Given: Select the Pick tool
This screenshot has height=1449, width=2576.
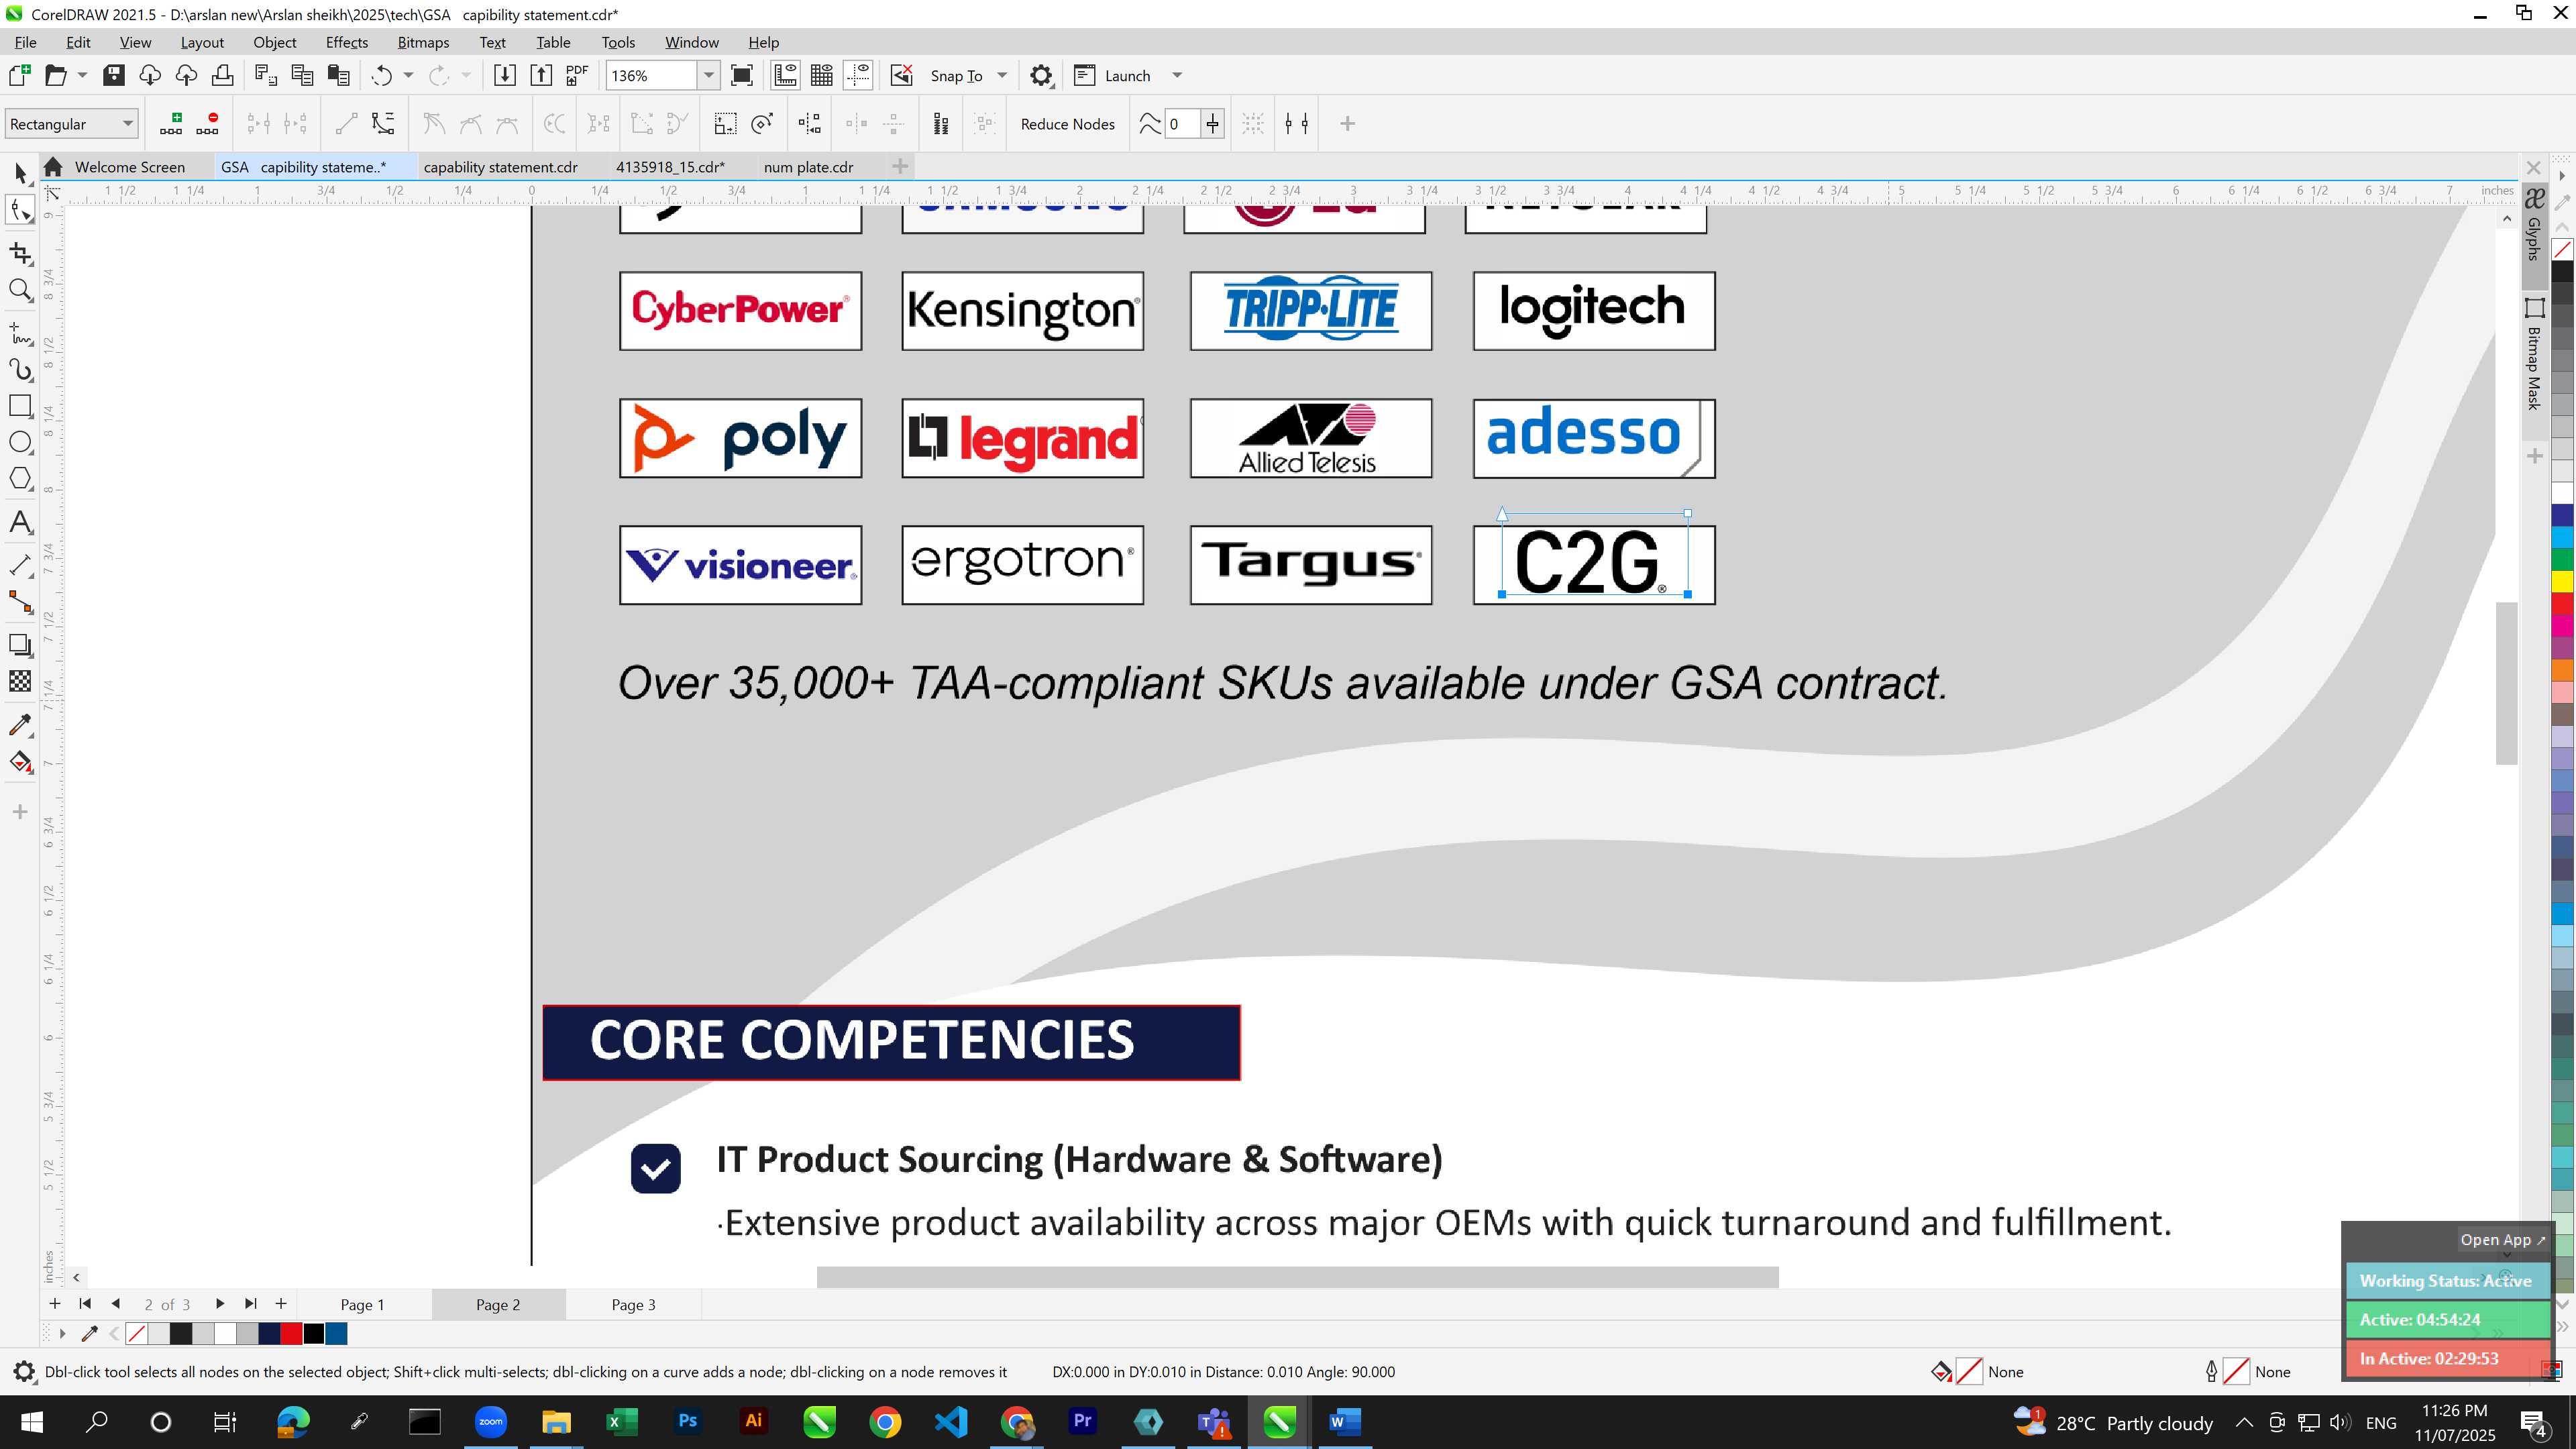Looking at the screenshot, I should point(20,173).
